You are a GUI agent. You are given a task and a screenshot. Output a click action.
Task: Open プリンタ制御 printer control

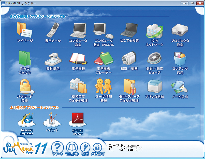154,86
